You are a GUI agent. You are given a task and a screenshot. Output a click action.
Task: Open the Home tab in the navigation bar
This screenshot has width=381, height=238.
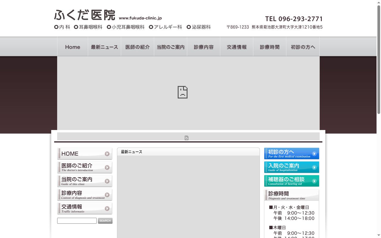click(x=73, y=47)
